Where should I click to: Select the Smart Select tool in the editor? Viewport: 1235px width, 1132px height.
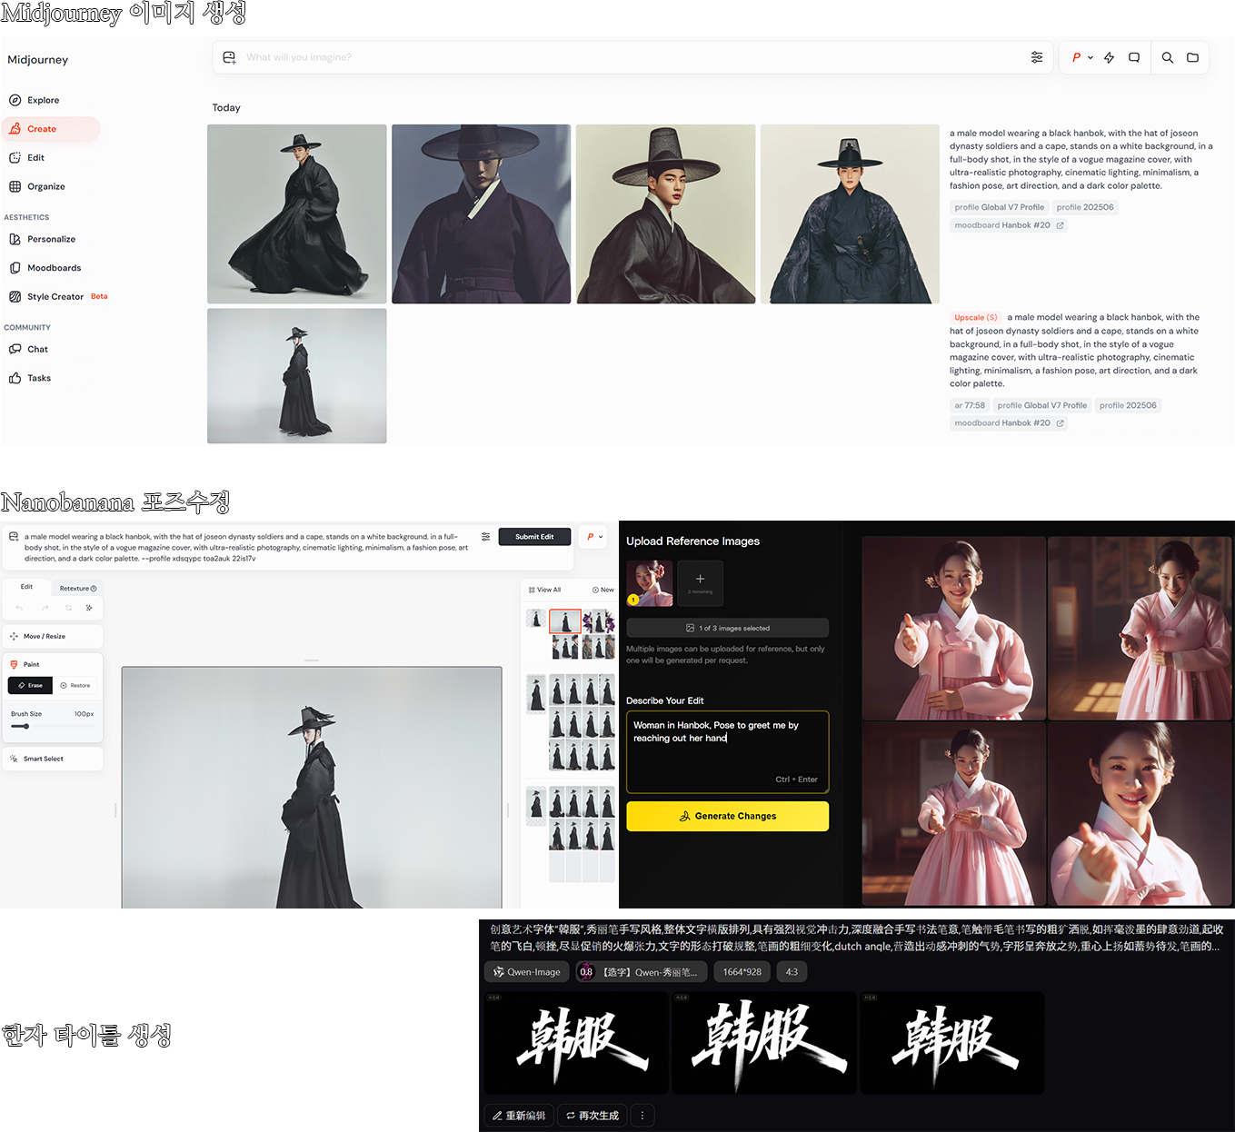[x=43, y=759]
